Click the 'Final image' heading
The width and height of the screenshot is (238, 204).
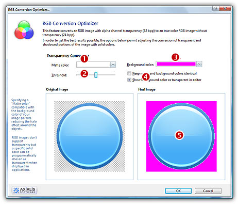tap(147, 89)
